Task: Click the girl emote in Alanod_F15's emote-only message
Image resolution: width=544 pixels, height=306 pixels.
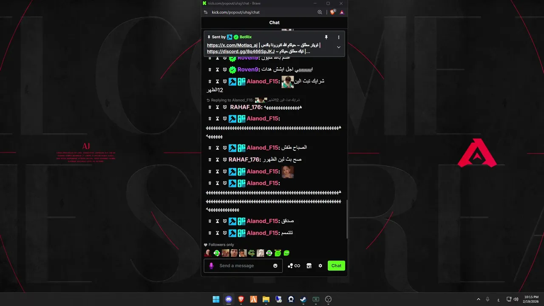Action: pyautogui.click(x=288, y=172)
